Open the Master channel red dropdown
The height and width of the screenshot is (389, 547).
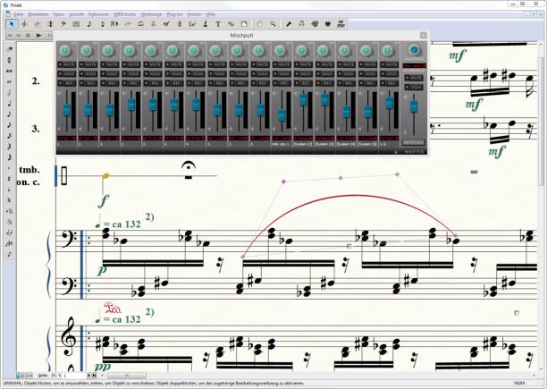pos(414,65)
